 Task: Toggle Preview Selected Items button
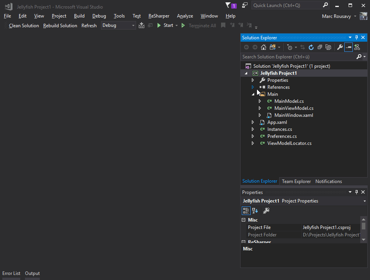tap(348, 48)
